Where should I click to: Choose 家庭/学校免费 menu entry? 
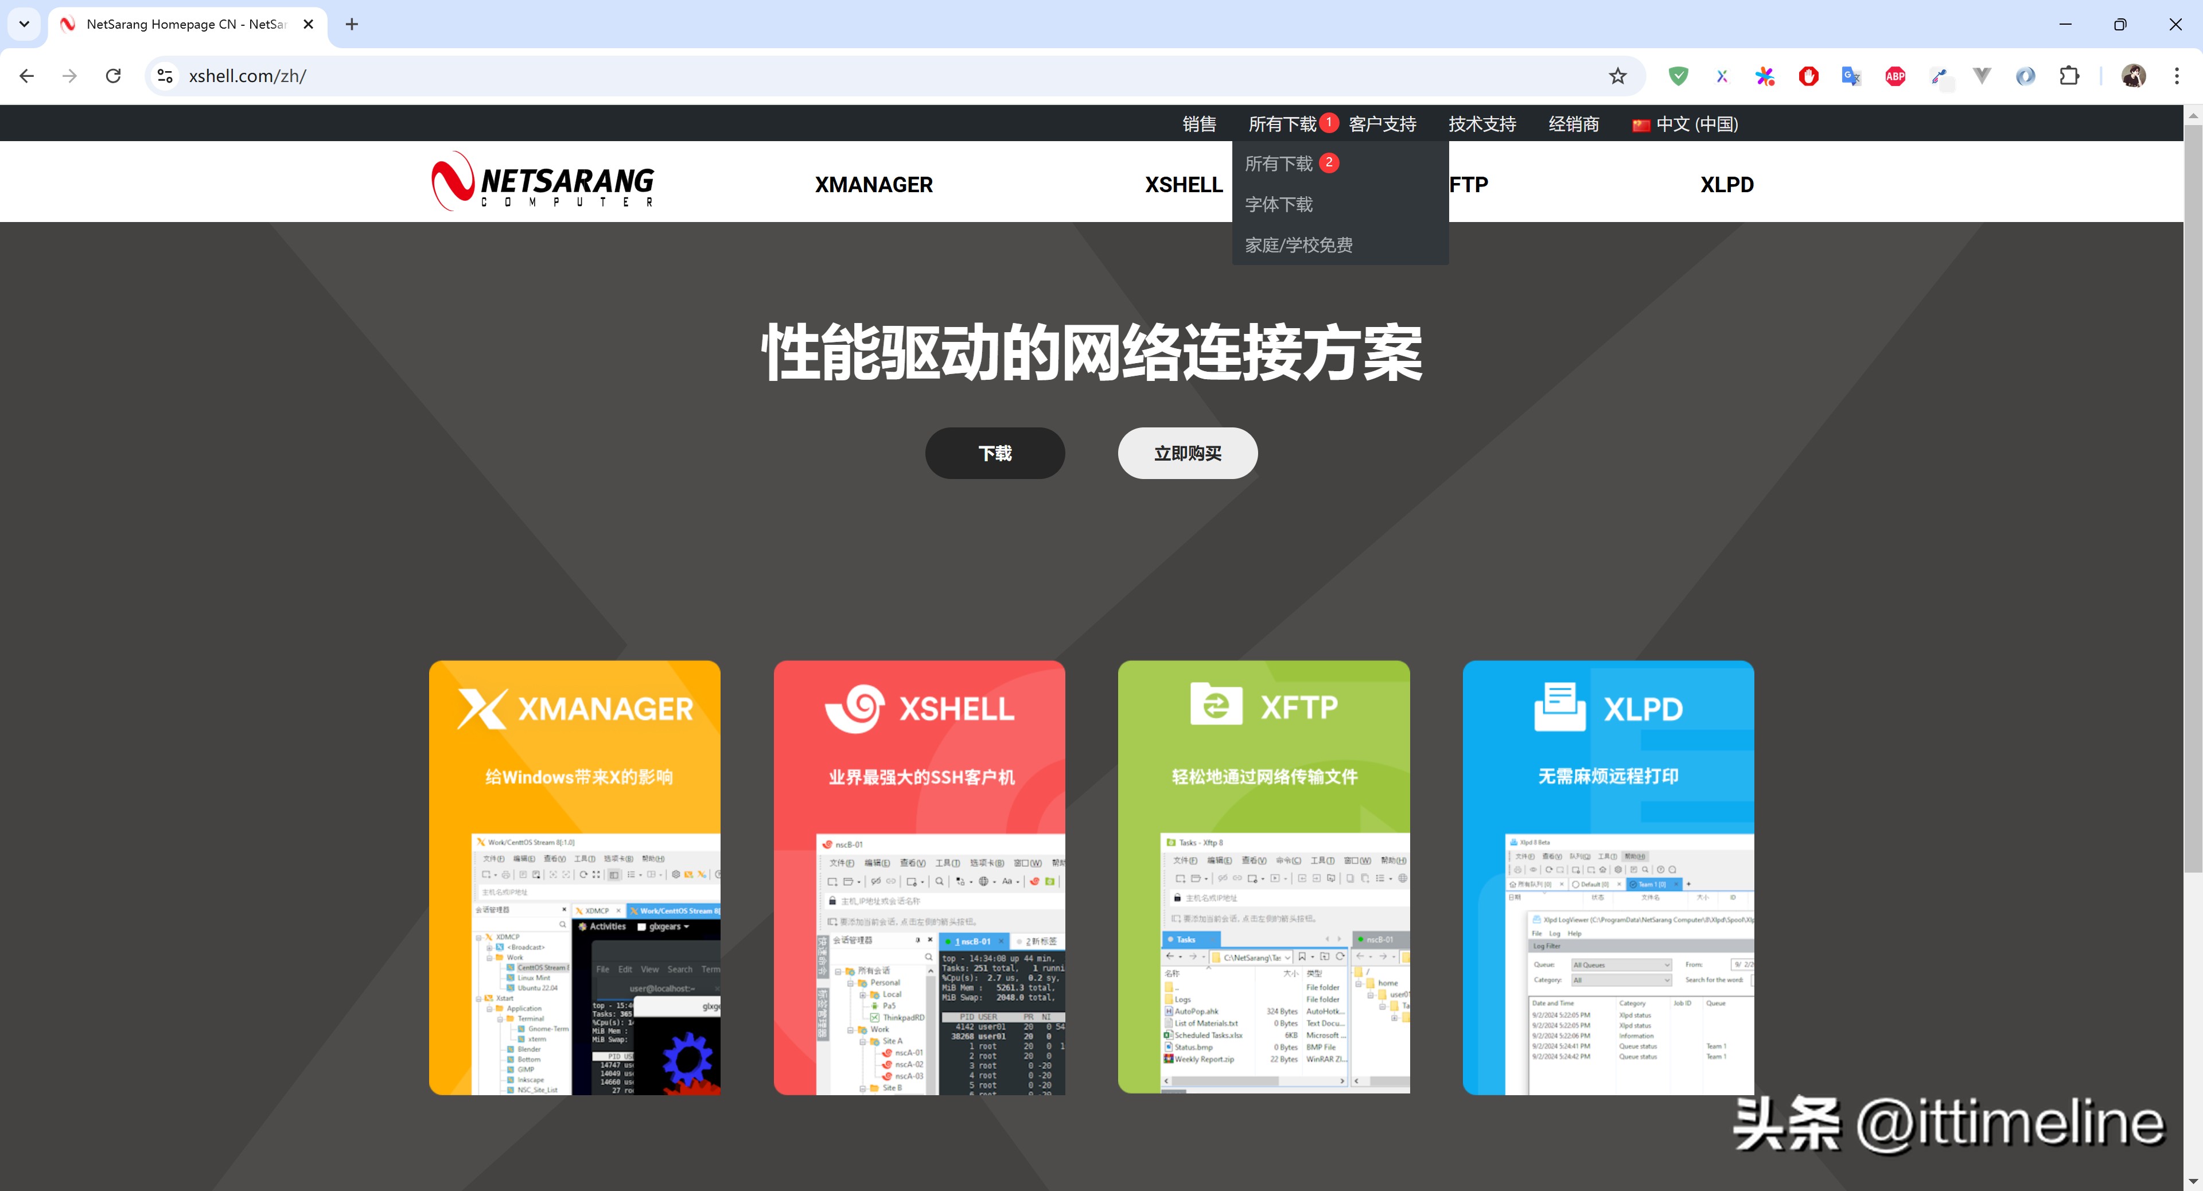click(x=1298, y=246)
